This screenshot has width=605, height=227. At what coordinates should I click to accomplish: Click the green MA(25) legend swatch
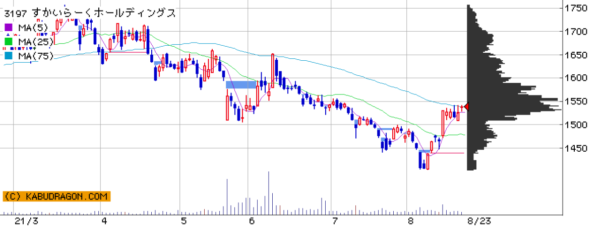tap(9, 41)
